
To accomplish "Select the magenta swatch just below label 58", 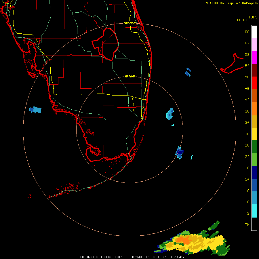I will pos(254,57).
